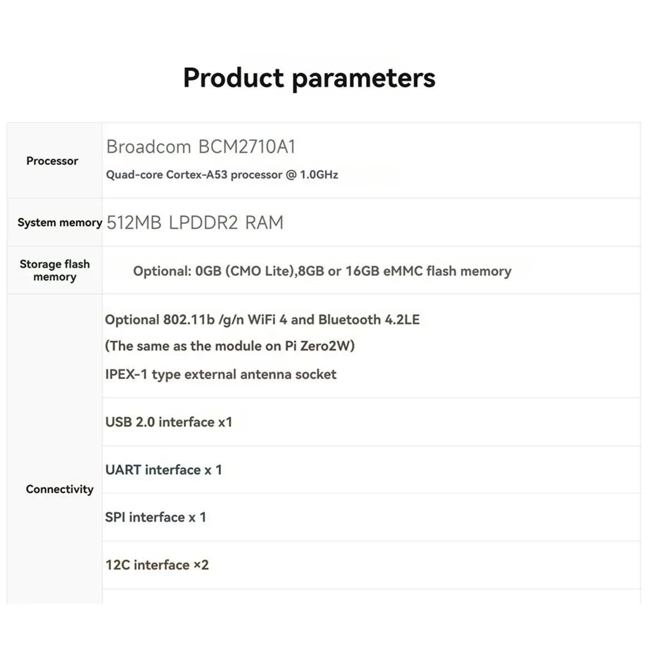Select the System memory label

pos(60,223)
